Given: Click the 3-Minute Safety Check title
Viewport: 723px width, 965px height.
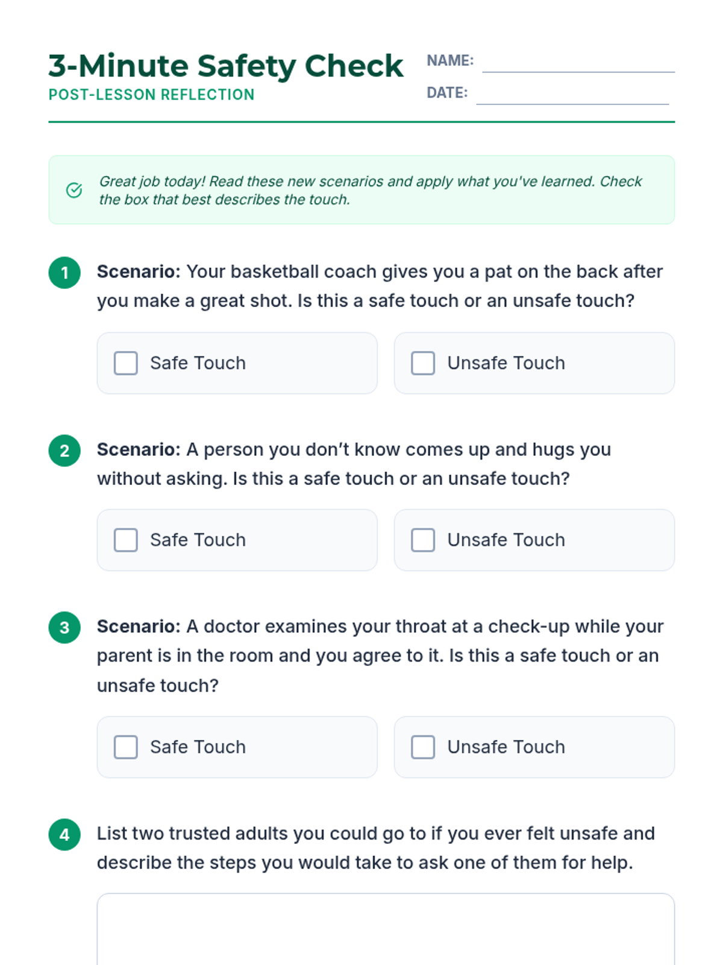Looking at the screenshot, I should click(x=225, y=66).
